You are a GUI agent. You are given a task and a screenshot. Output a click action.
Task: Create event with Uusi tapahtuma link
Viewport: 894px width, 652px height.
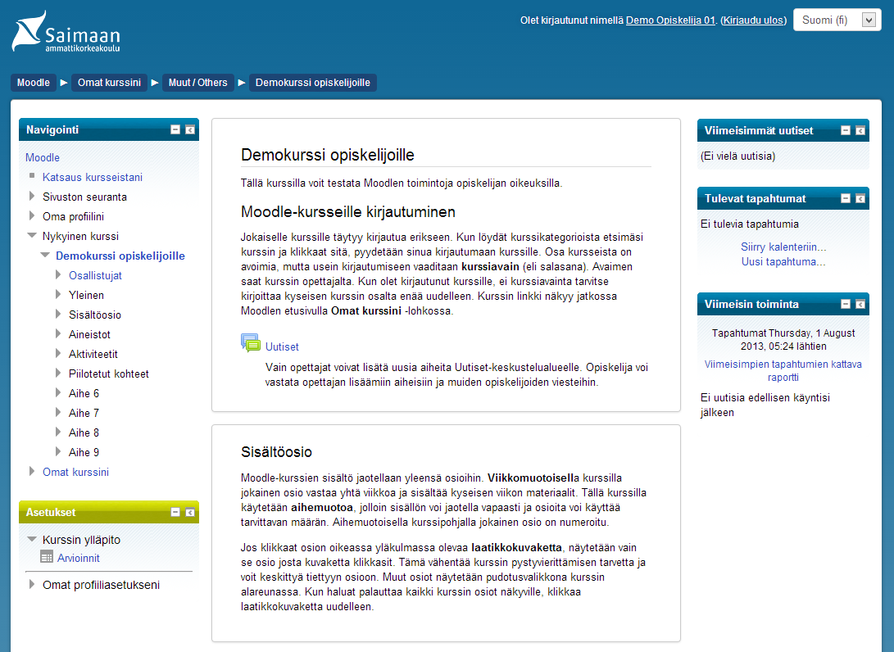783,261
